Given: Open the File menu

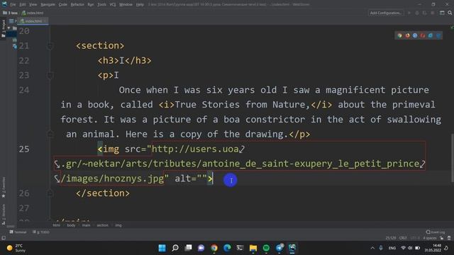Looking at the screenshot, I should (x=13, y=4).
